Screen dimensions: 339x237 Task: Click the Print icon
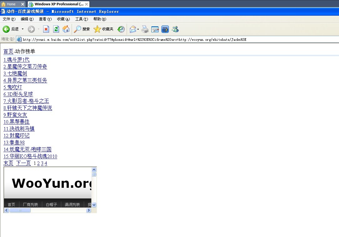145,29
